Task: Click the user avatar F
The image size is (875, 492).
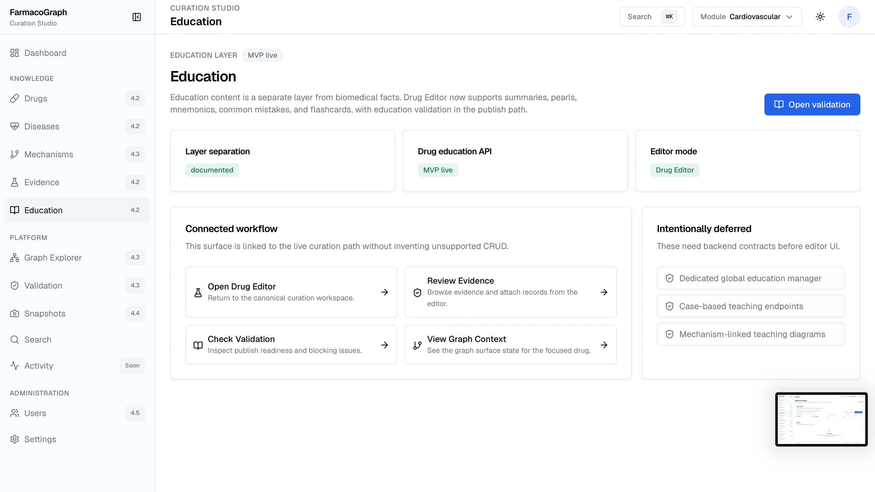Action: coord(849,17)
